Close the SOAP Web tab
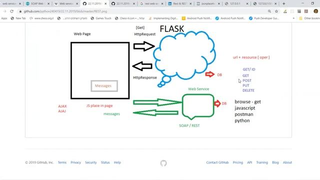The width and height of the screenshot is (320, 180). click(x=48, y=3)
